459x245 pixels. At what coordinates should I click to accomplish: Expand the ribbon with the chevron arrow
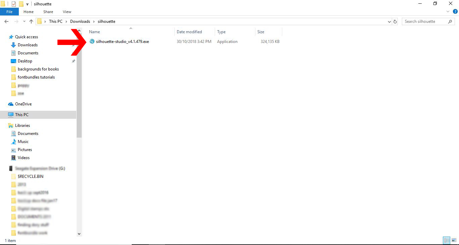tap(448, 12)
